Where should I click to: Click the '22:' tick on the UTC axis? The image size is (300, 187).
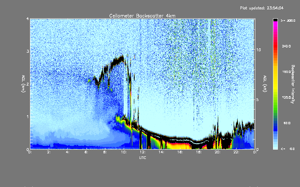pyautogui.click(x=236, y=152)
